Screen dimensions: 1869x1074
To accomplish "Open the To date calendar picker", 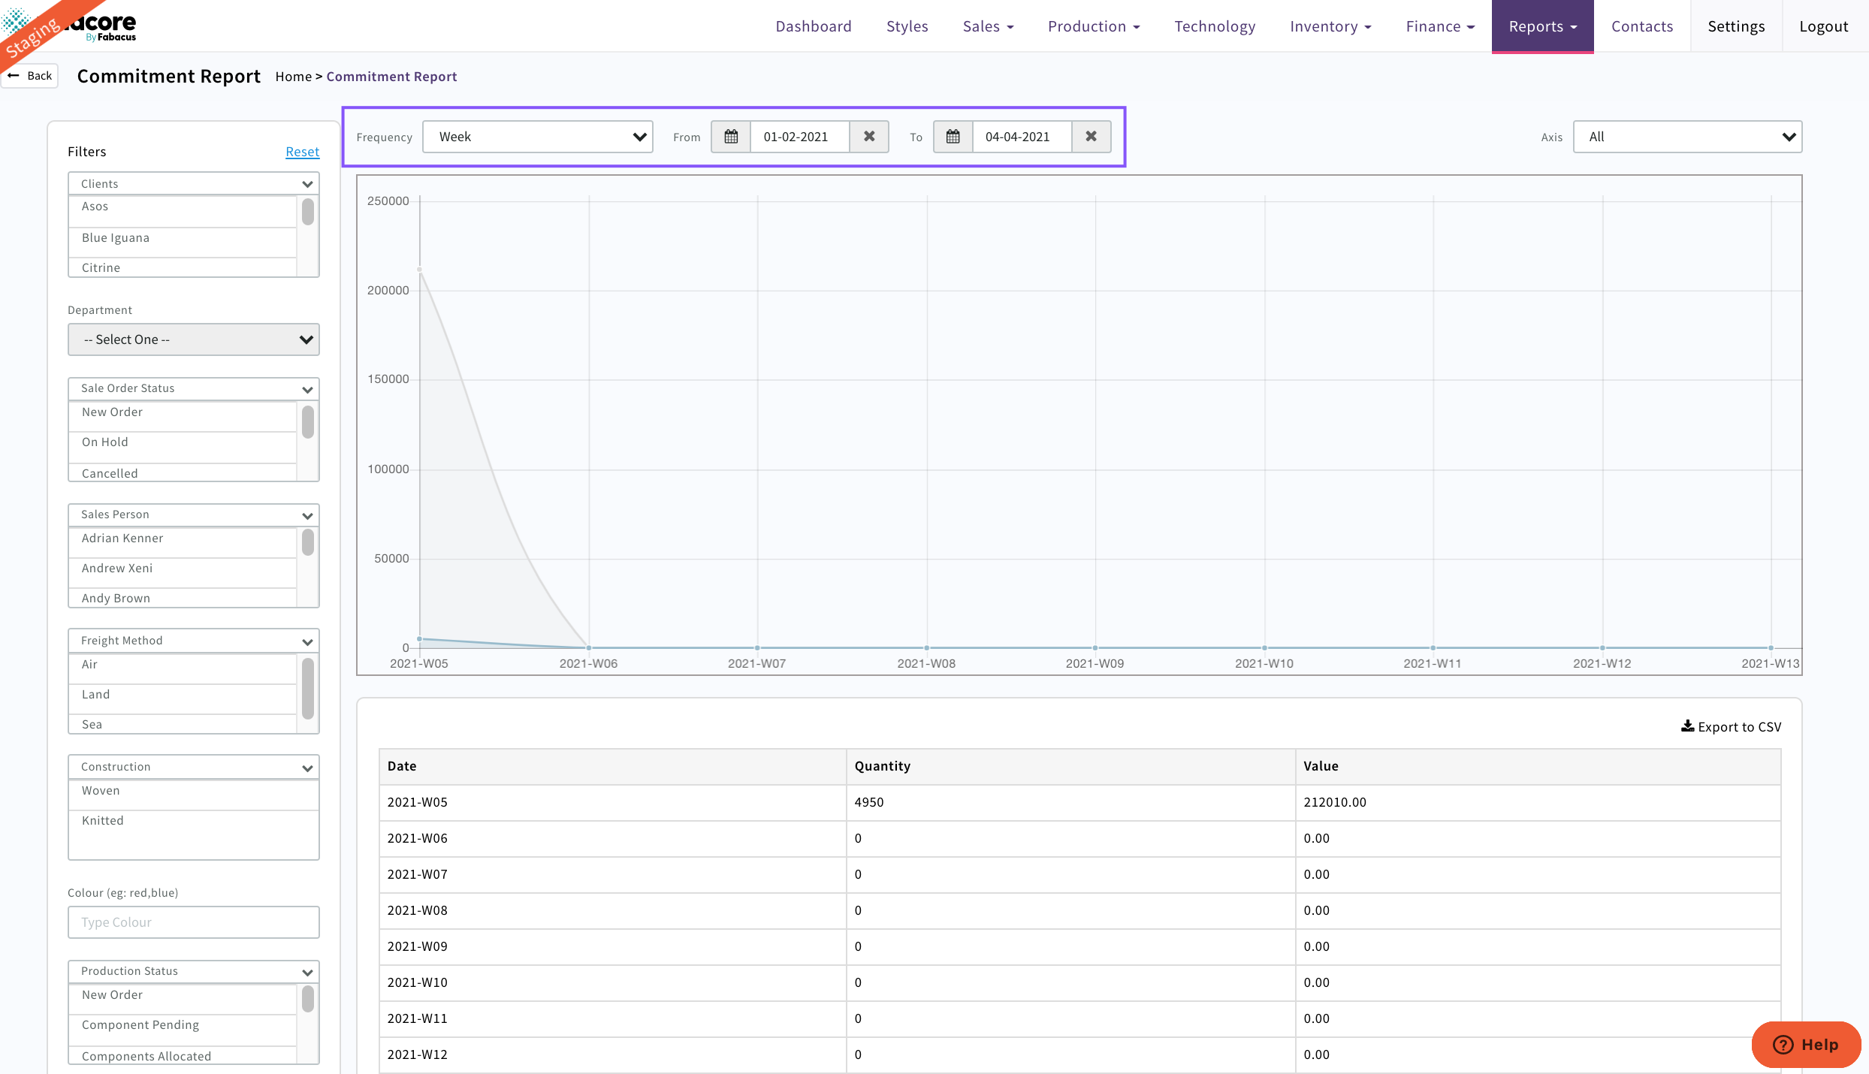I will pos(953,137).
